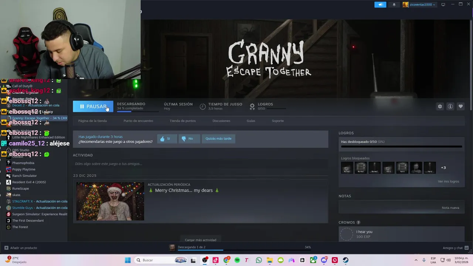473x266 pixels.
Task: Open Amigos y chat panel
Action: coord(456,248)
